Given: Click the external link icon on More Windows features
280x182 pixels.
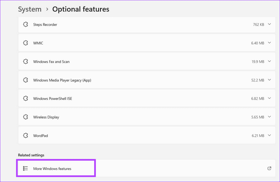Looking at the screenshot, I should click(x=269, y=168).
